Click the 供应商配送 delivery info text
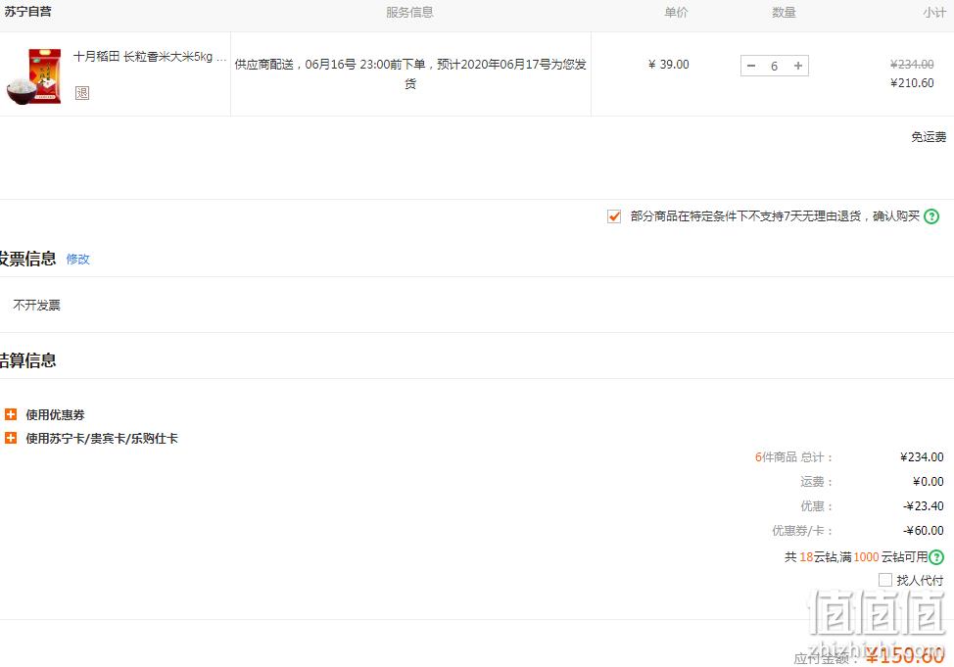The image size is (954, 667). click(x=410, y=73)
